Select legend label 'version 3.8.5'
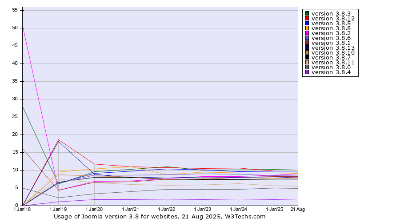The image size is (400, 222). (331, 23)
